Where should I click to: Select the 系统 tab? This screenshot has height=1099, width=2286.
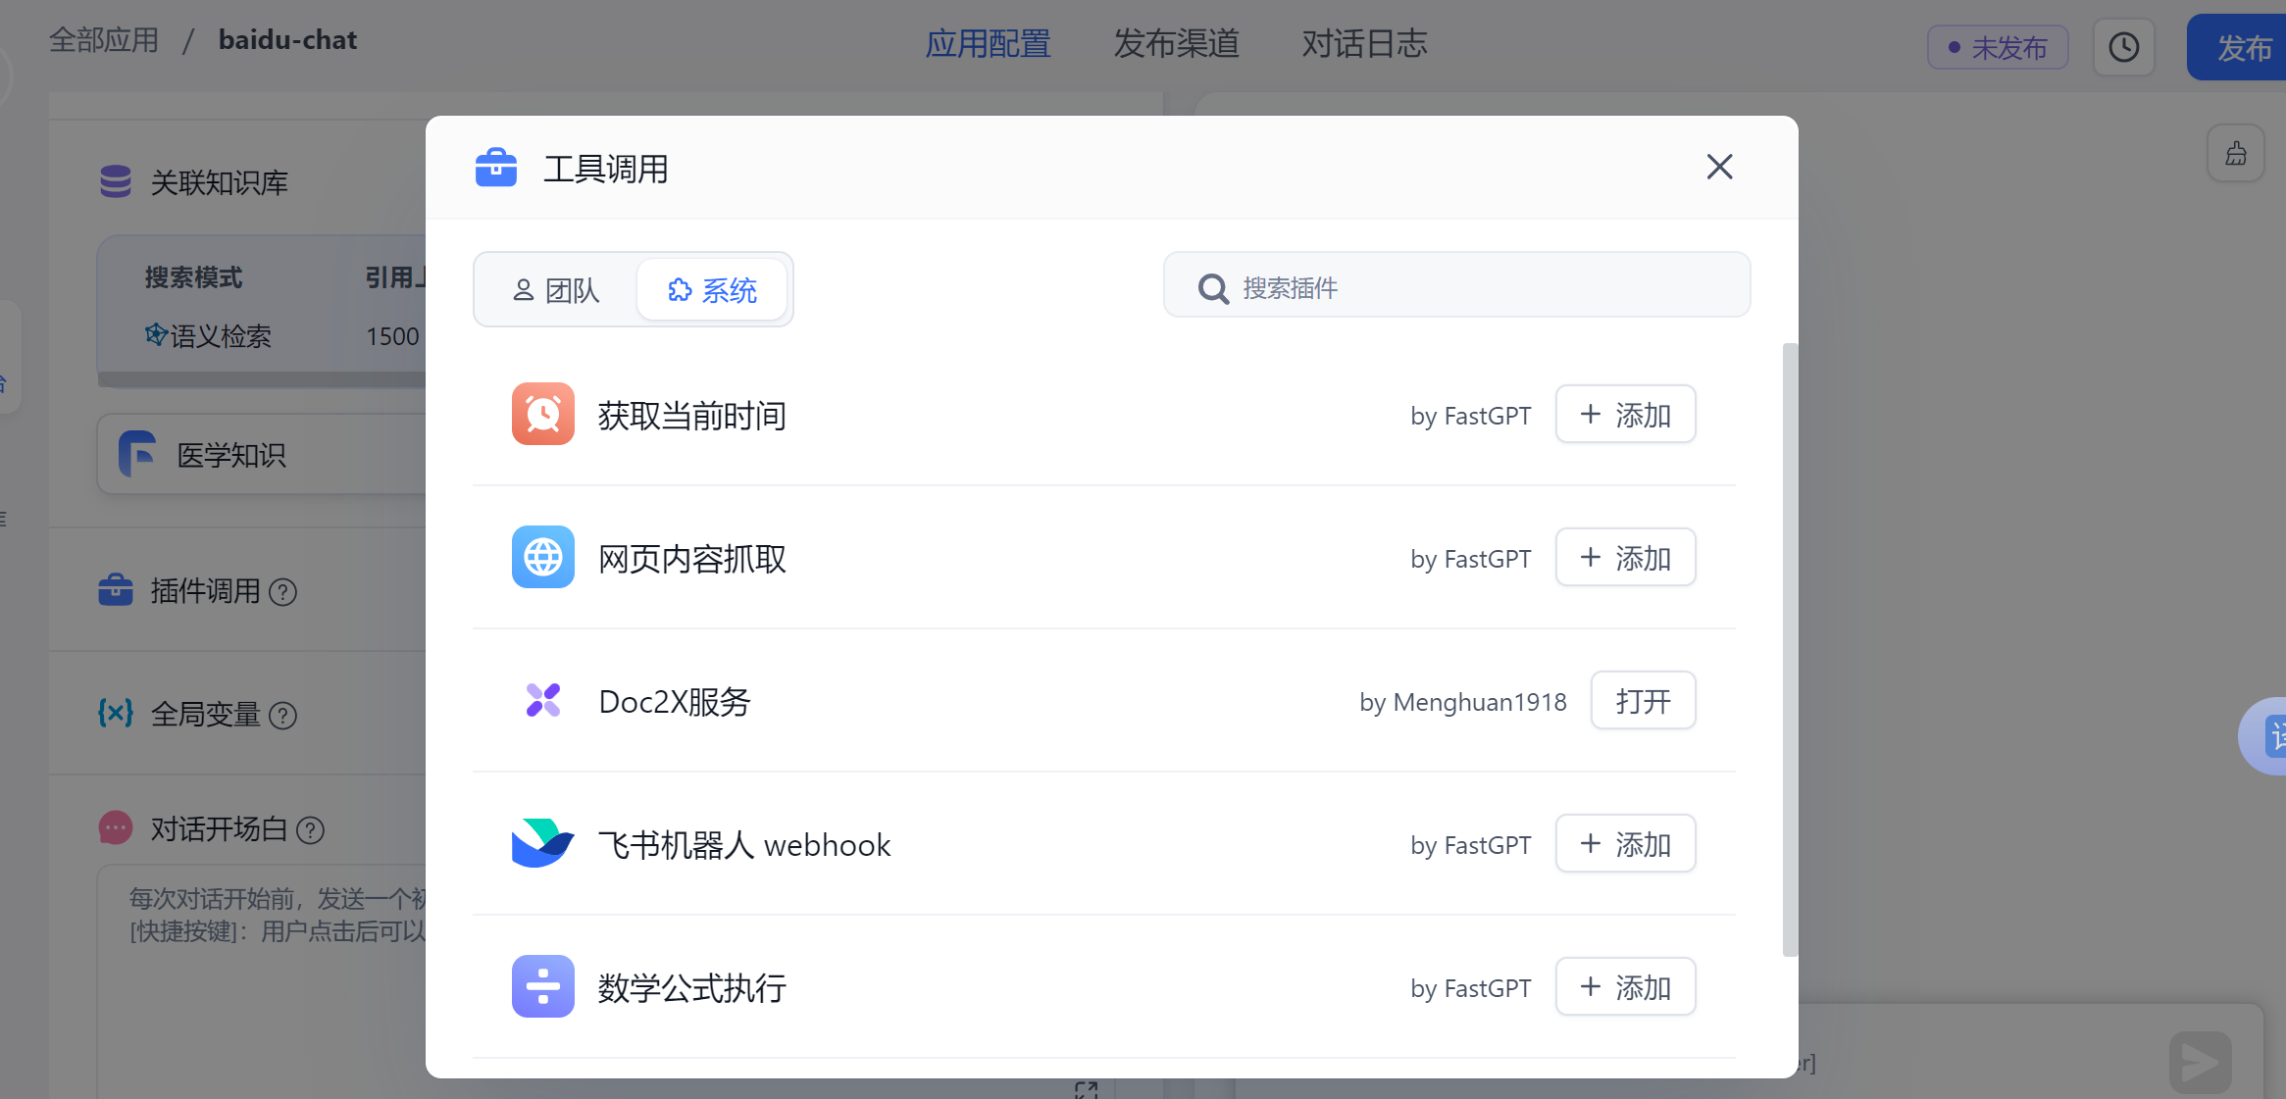pos(712,290)
